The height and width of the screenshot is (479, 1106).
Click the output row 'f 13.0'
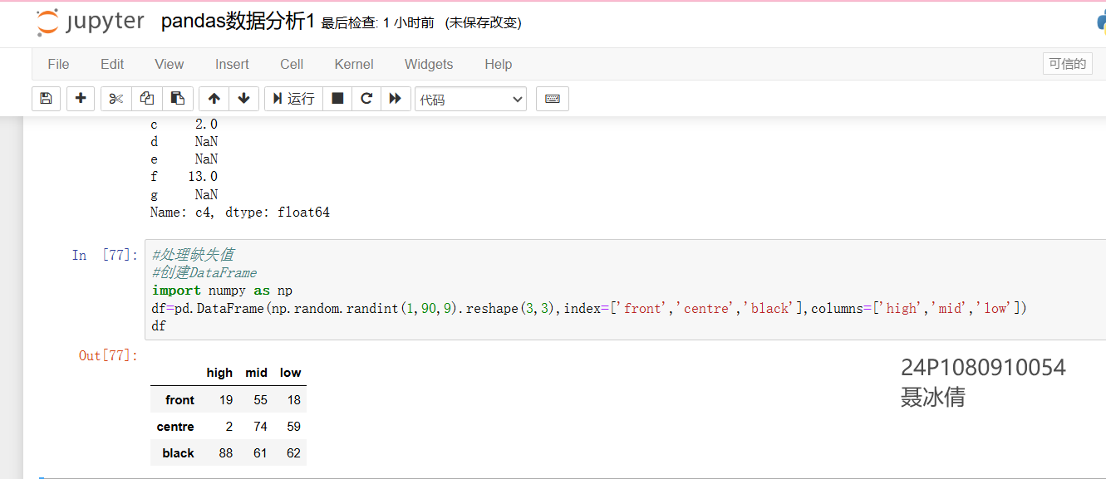tap(184, 177)
